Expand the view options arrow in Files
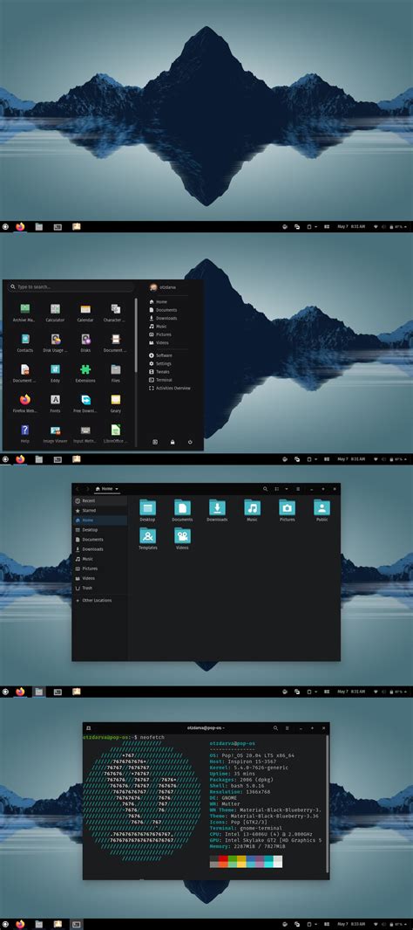This screenshot has width=413, height=930. tap(287, 489)
